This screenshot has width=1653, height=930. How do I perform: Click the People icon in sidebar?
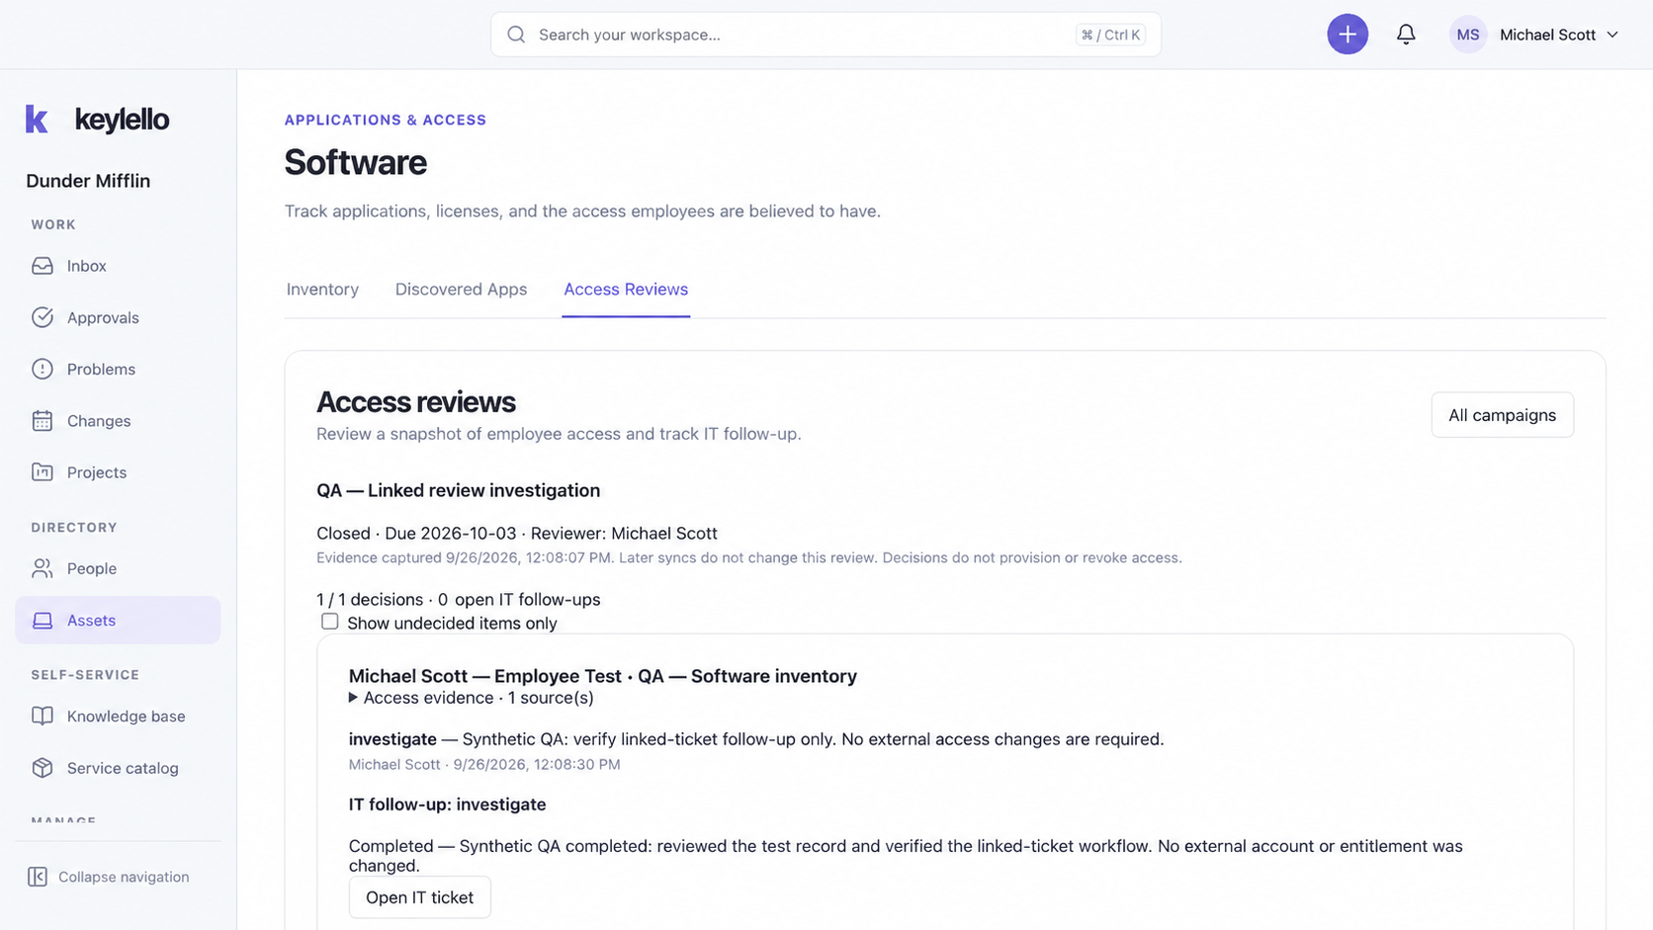(x=42, y=568)
